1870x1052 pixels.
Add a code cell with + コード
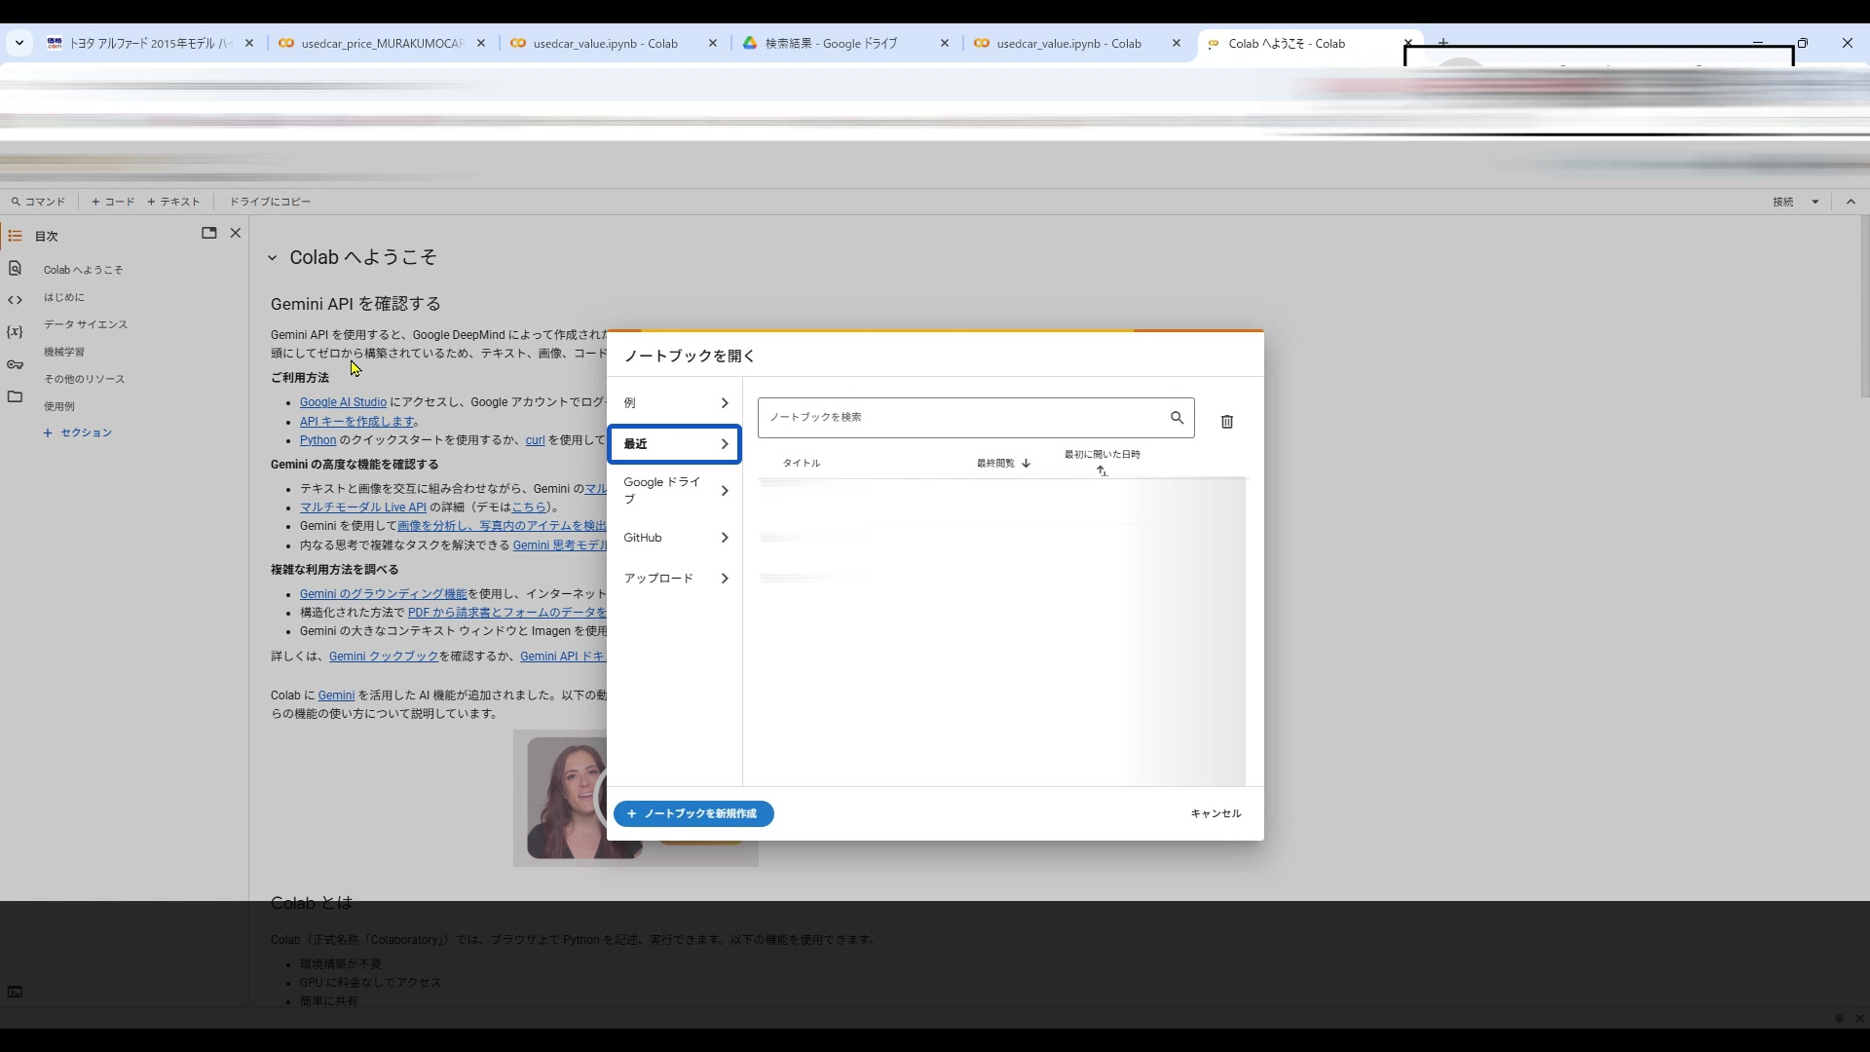coord(113,202)
